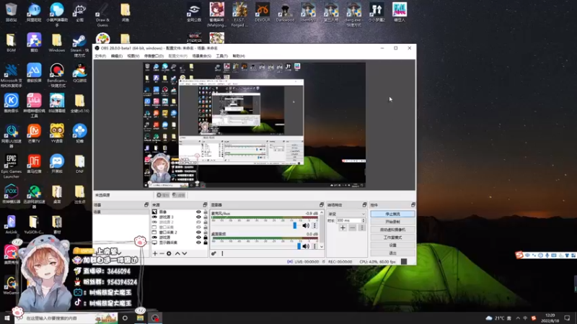Click 退出 button in Controls
Viewport: 577px width, 324px height.
(392, 253)
